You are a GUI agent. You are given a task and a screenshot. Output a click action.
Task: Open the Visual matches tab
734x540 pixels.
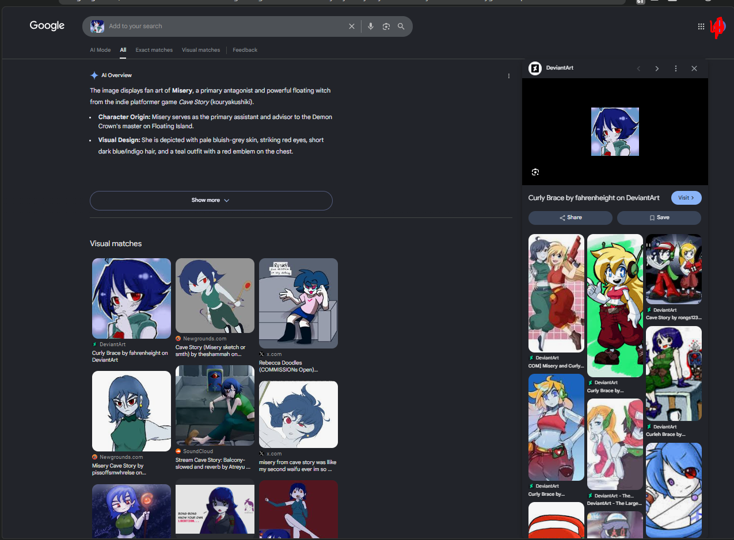click(x=201, y=50)
